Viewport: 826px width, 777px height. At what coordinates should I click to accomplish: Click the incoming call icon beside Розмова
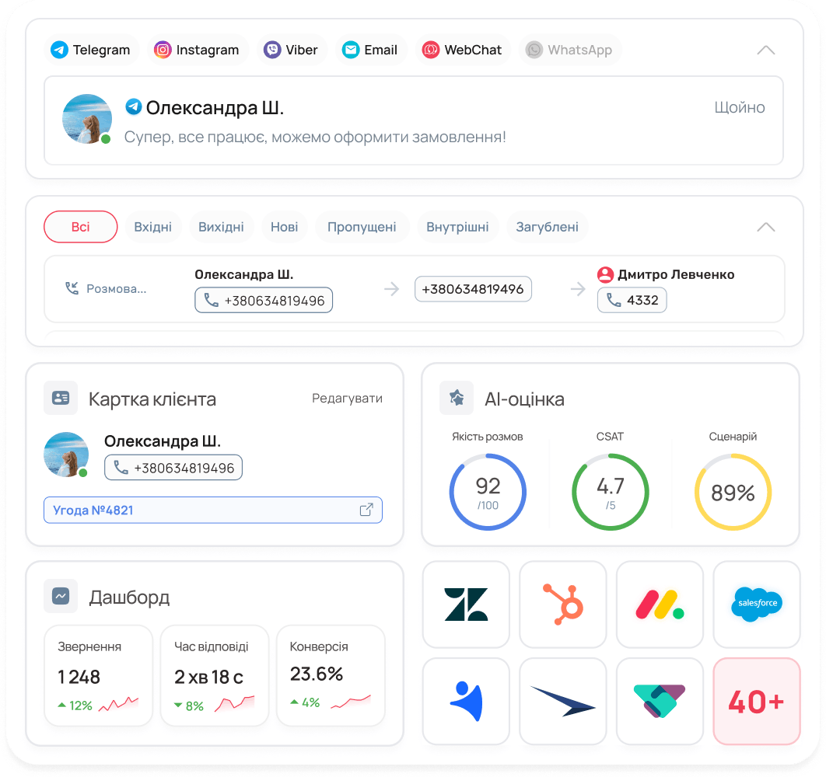[x=72, y=288]
